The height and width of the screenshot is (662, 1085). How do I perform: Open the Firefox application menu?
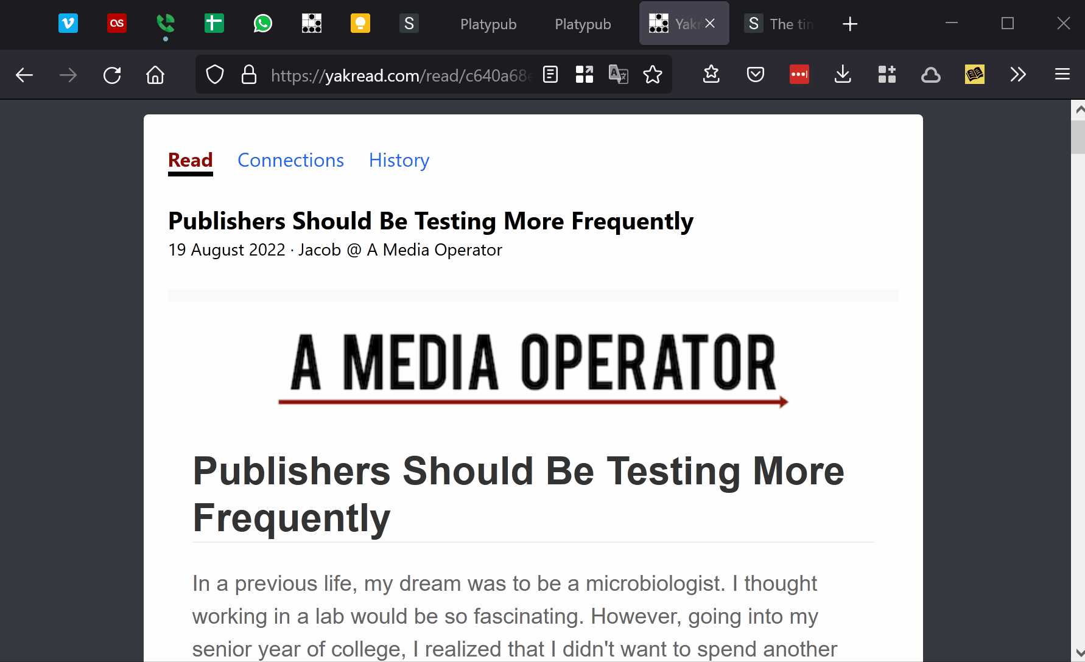tap(1062, 75)
